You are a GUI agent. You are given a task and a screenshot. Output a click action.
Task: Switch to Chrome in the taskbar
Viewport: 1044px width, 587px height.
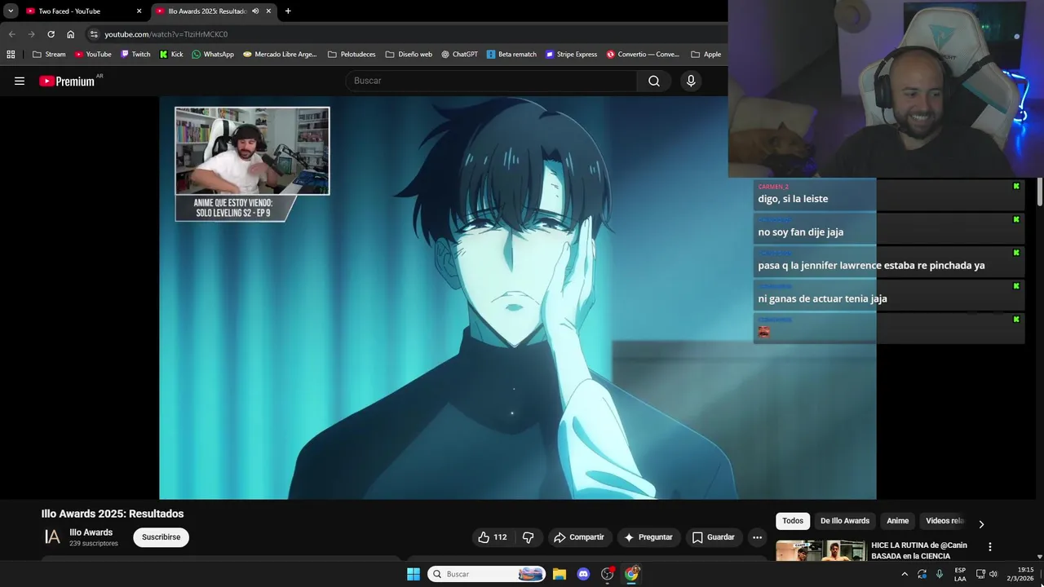pos(631,574)
